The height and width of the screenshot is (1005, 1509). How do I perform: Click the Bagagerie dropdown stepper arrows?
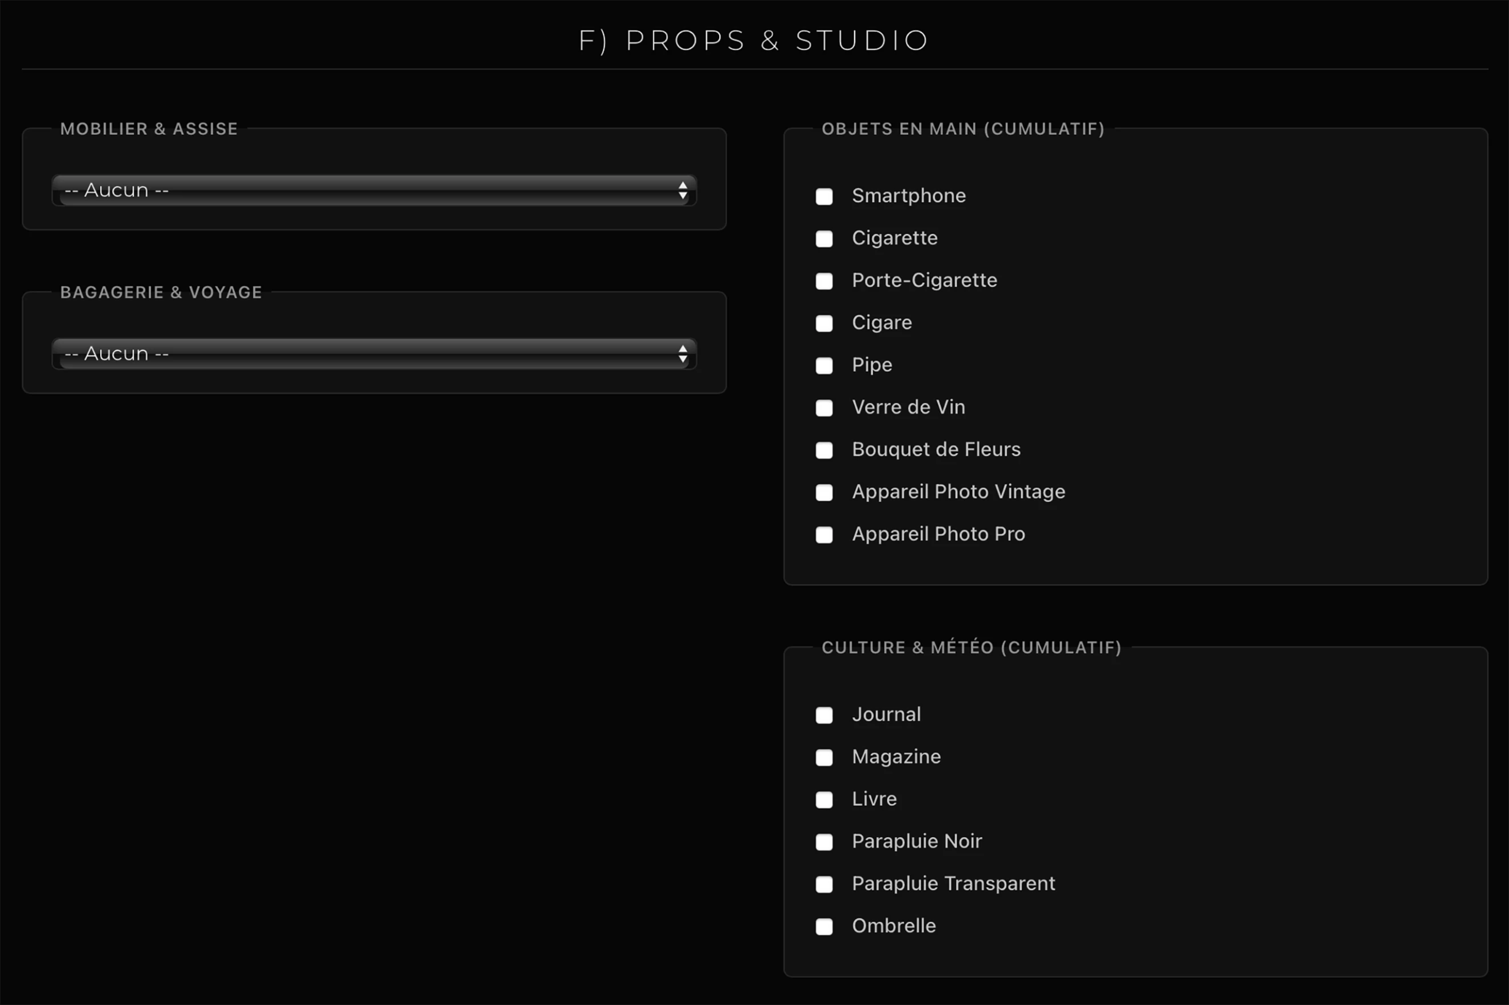coord(683,354)
